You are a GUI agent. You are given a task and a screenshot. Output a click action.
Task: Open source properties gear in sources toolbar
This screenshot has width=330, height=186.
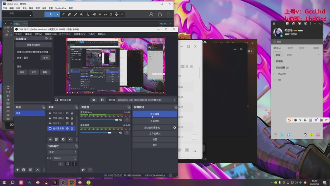coord(64,139)
